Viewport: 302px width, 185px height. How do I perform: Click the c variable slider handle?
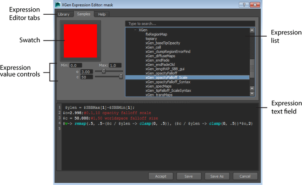121,77
